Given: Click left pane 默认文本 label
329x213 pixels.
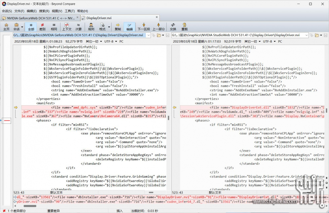Looking at the screenshot, I should pos(56,192).
